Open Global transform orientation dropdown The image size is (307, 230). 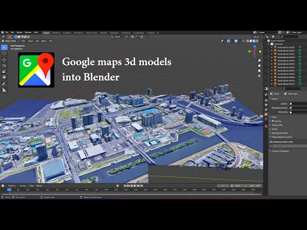point(117,37)
